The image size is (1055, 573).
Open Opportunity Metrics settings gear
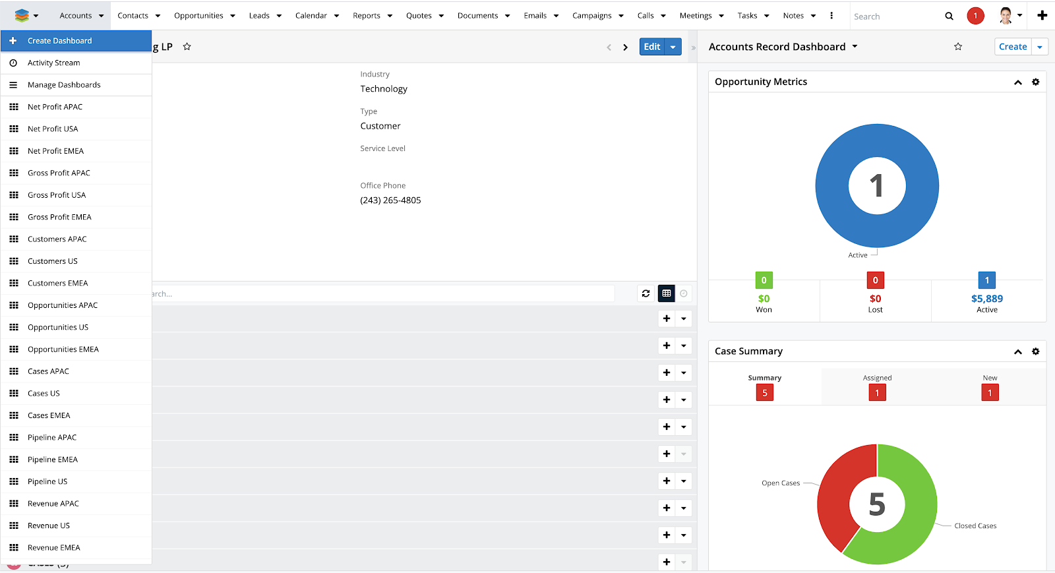pyautogui.click(x=1035, y=82)
